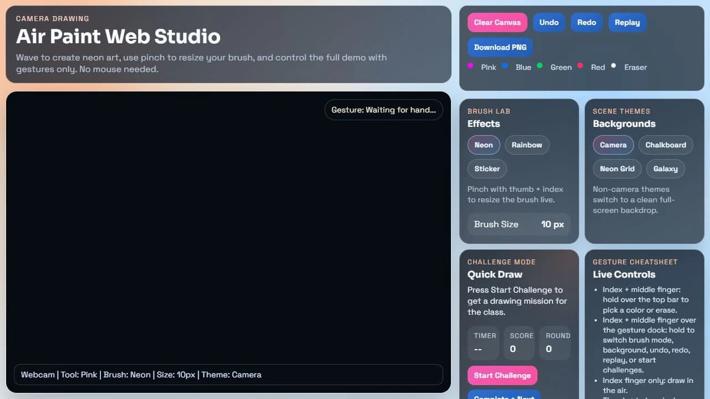Pick the red color dot
Screen dimensions: 710x399
click(x=580, y=65)
